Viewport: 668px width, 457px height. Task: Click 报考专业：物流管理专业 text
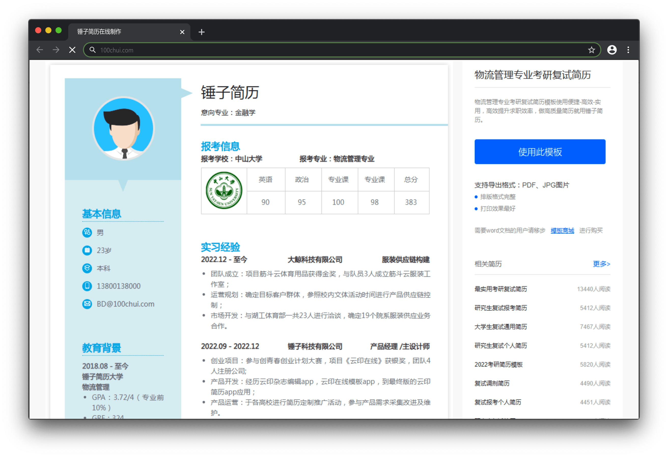pos(337,159)
